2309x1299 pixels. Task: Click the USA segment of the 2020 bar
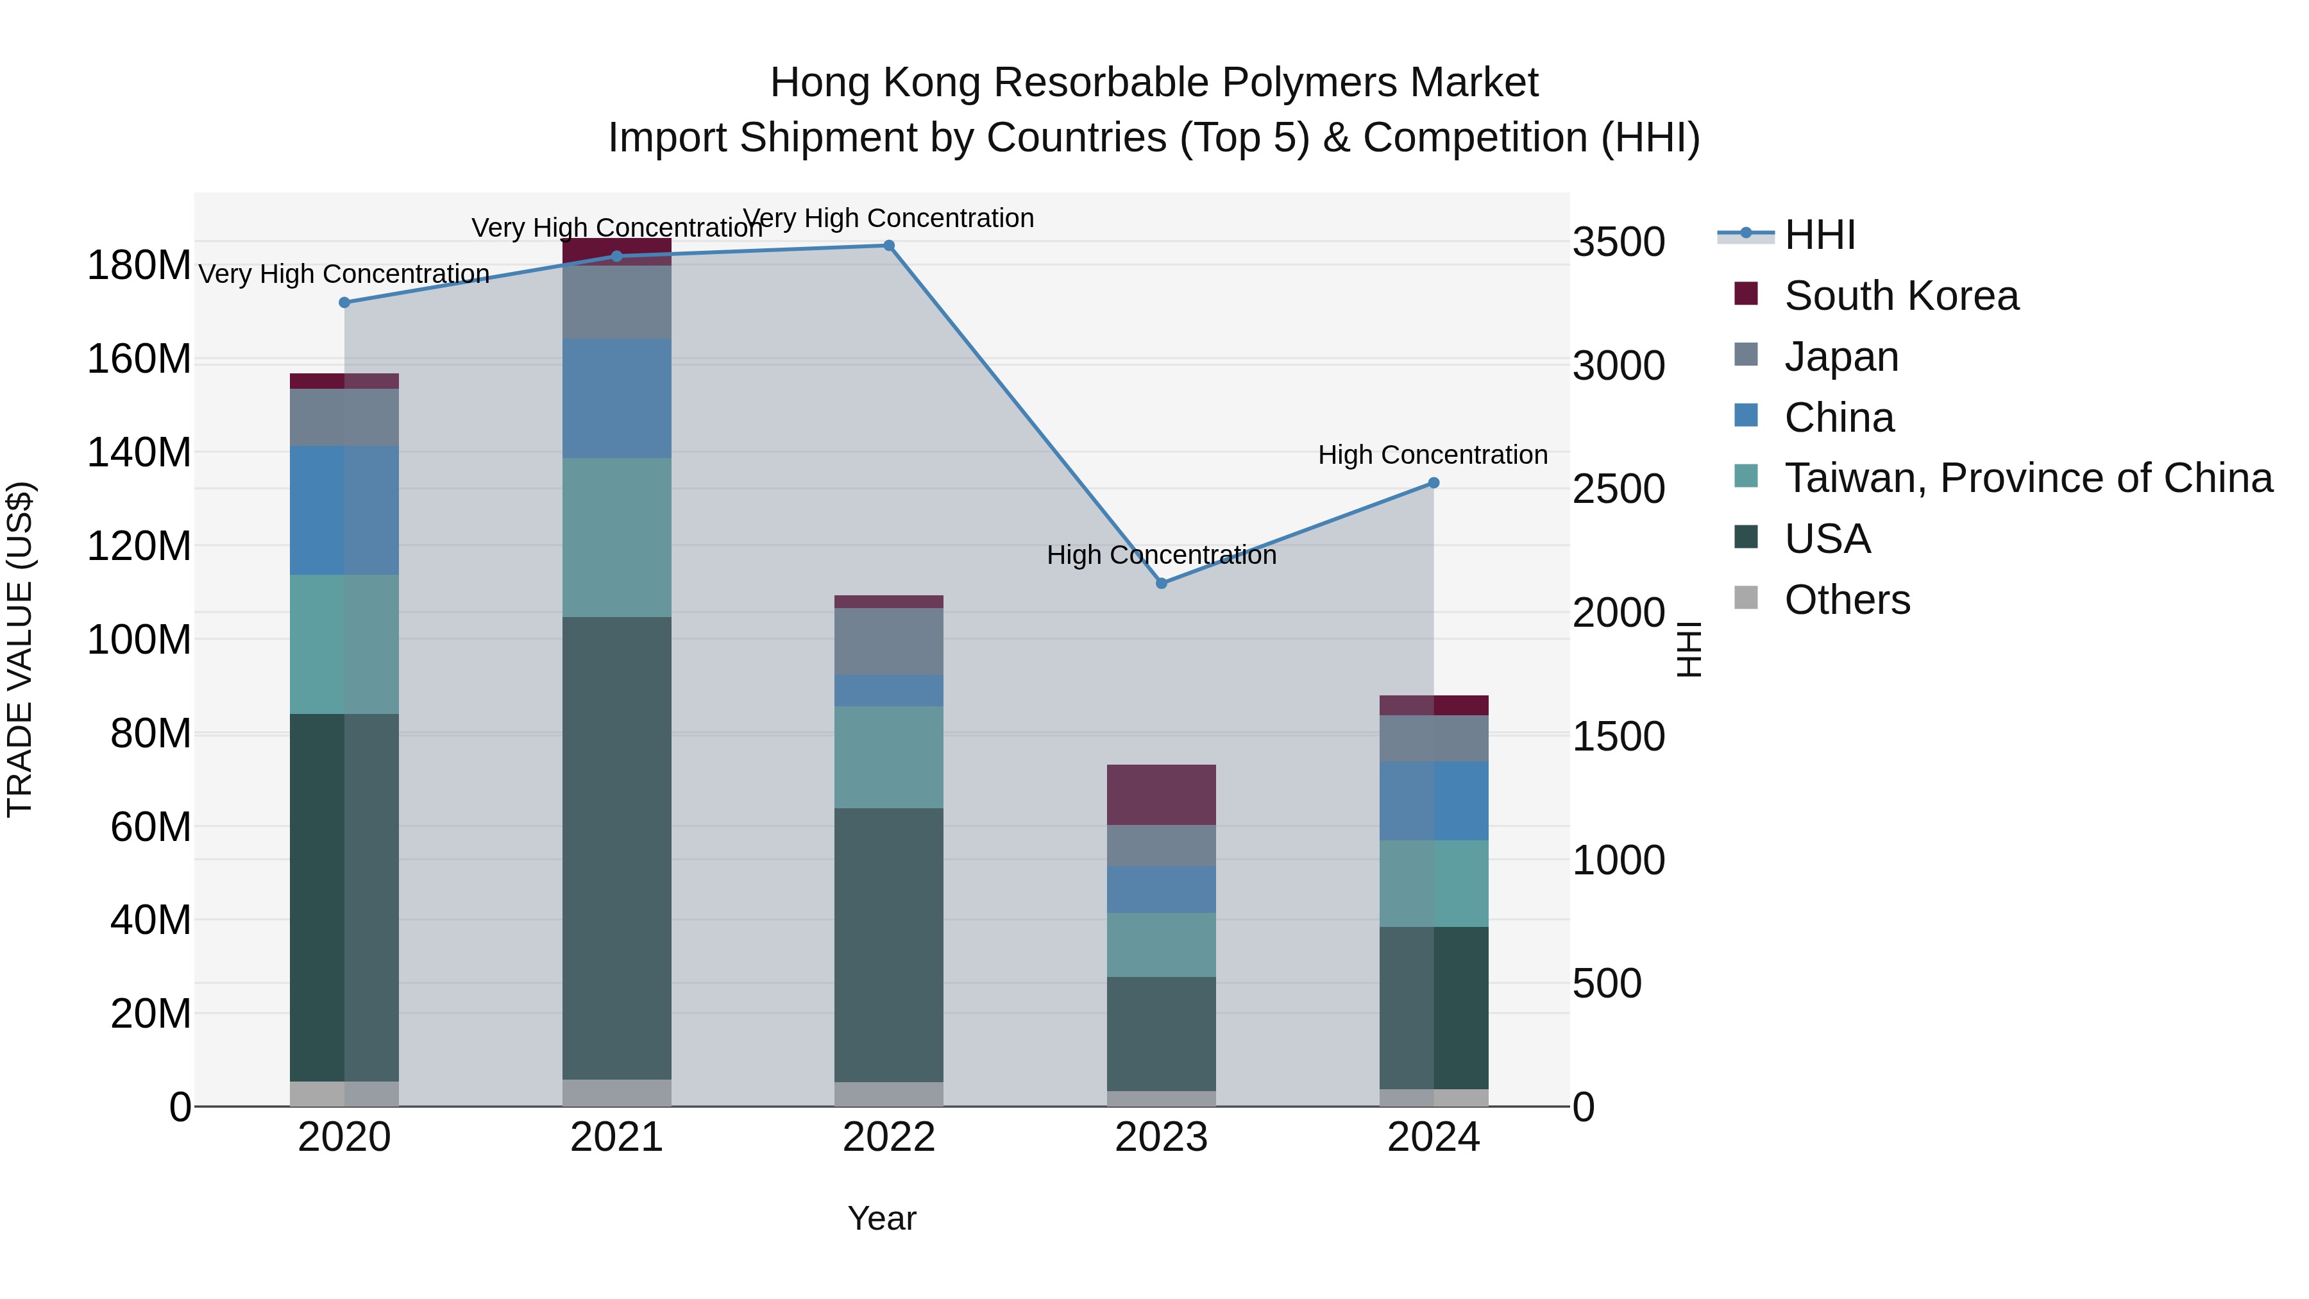(344, 897)
